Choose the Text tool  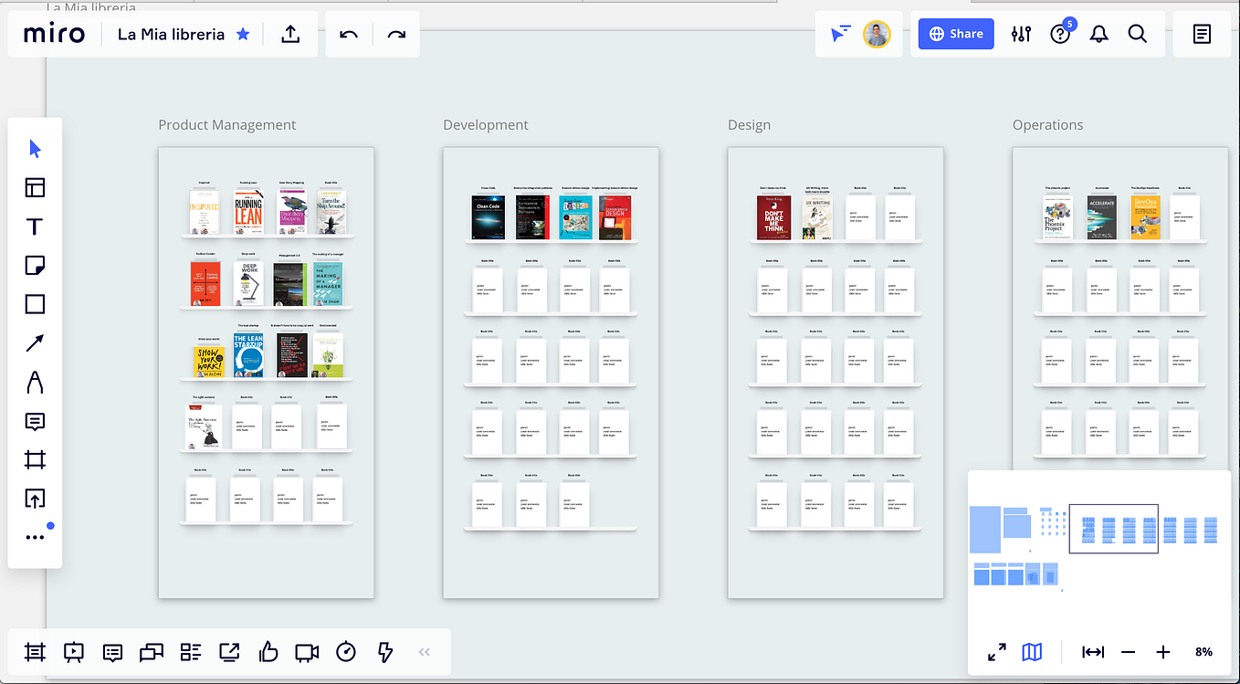[x=35, y=226]
